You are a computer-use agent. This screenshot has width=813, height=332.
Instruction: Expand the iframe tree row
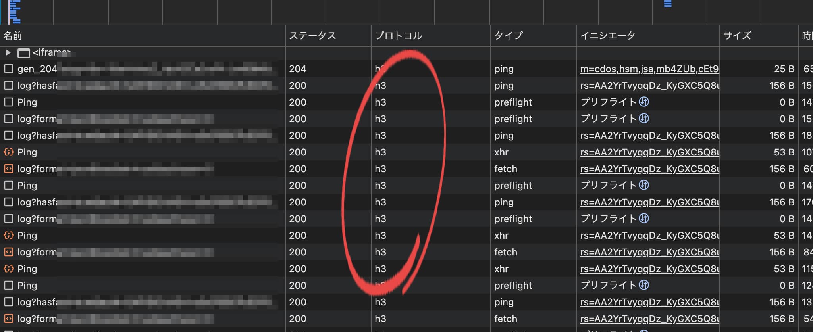(x=8, y=52)
